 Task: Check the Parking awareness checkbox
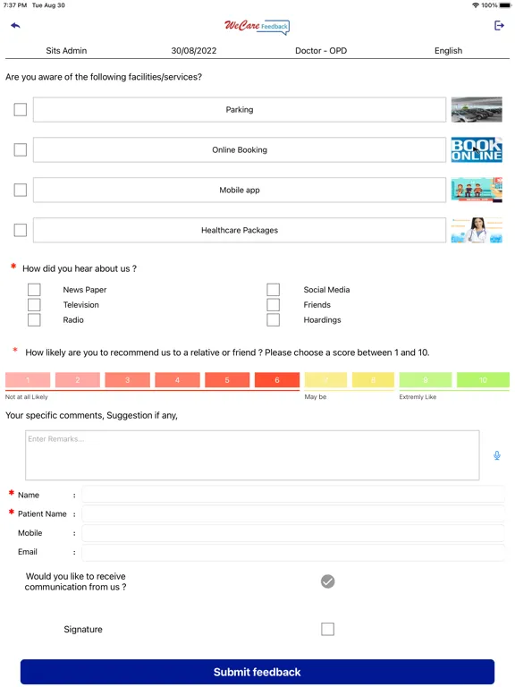click(x=21, y=109)
